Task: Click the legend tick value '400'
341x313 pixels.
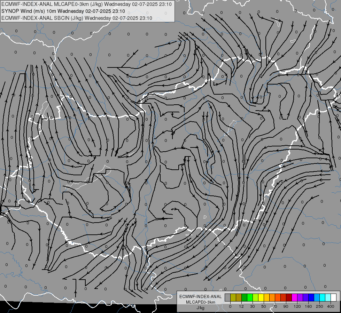Action: click(331, 306)
